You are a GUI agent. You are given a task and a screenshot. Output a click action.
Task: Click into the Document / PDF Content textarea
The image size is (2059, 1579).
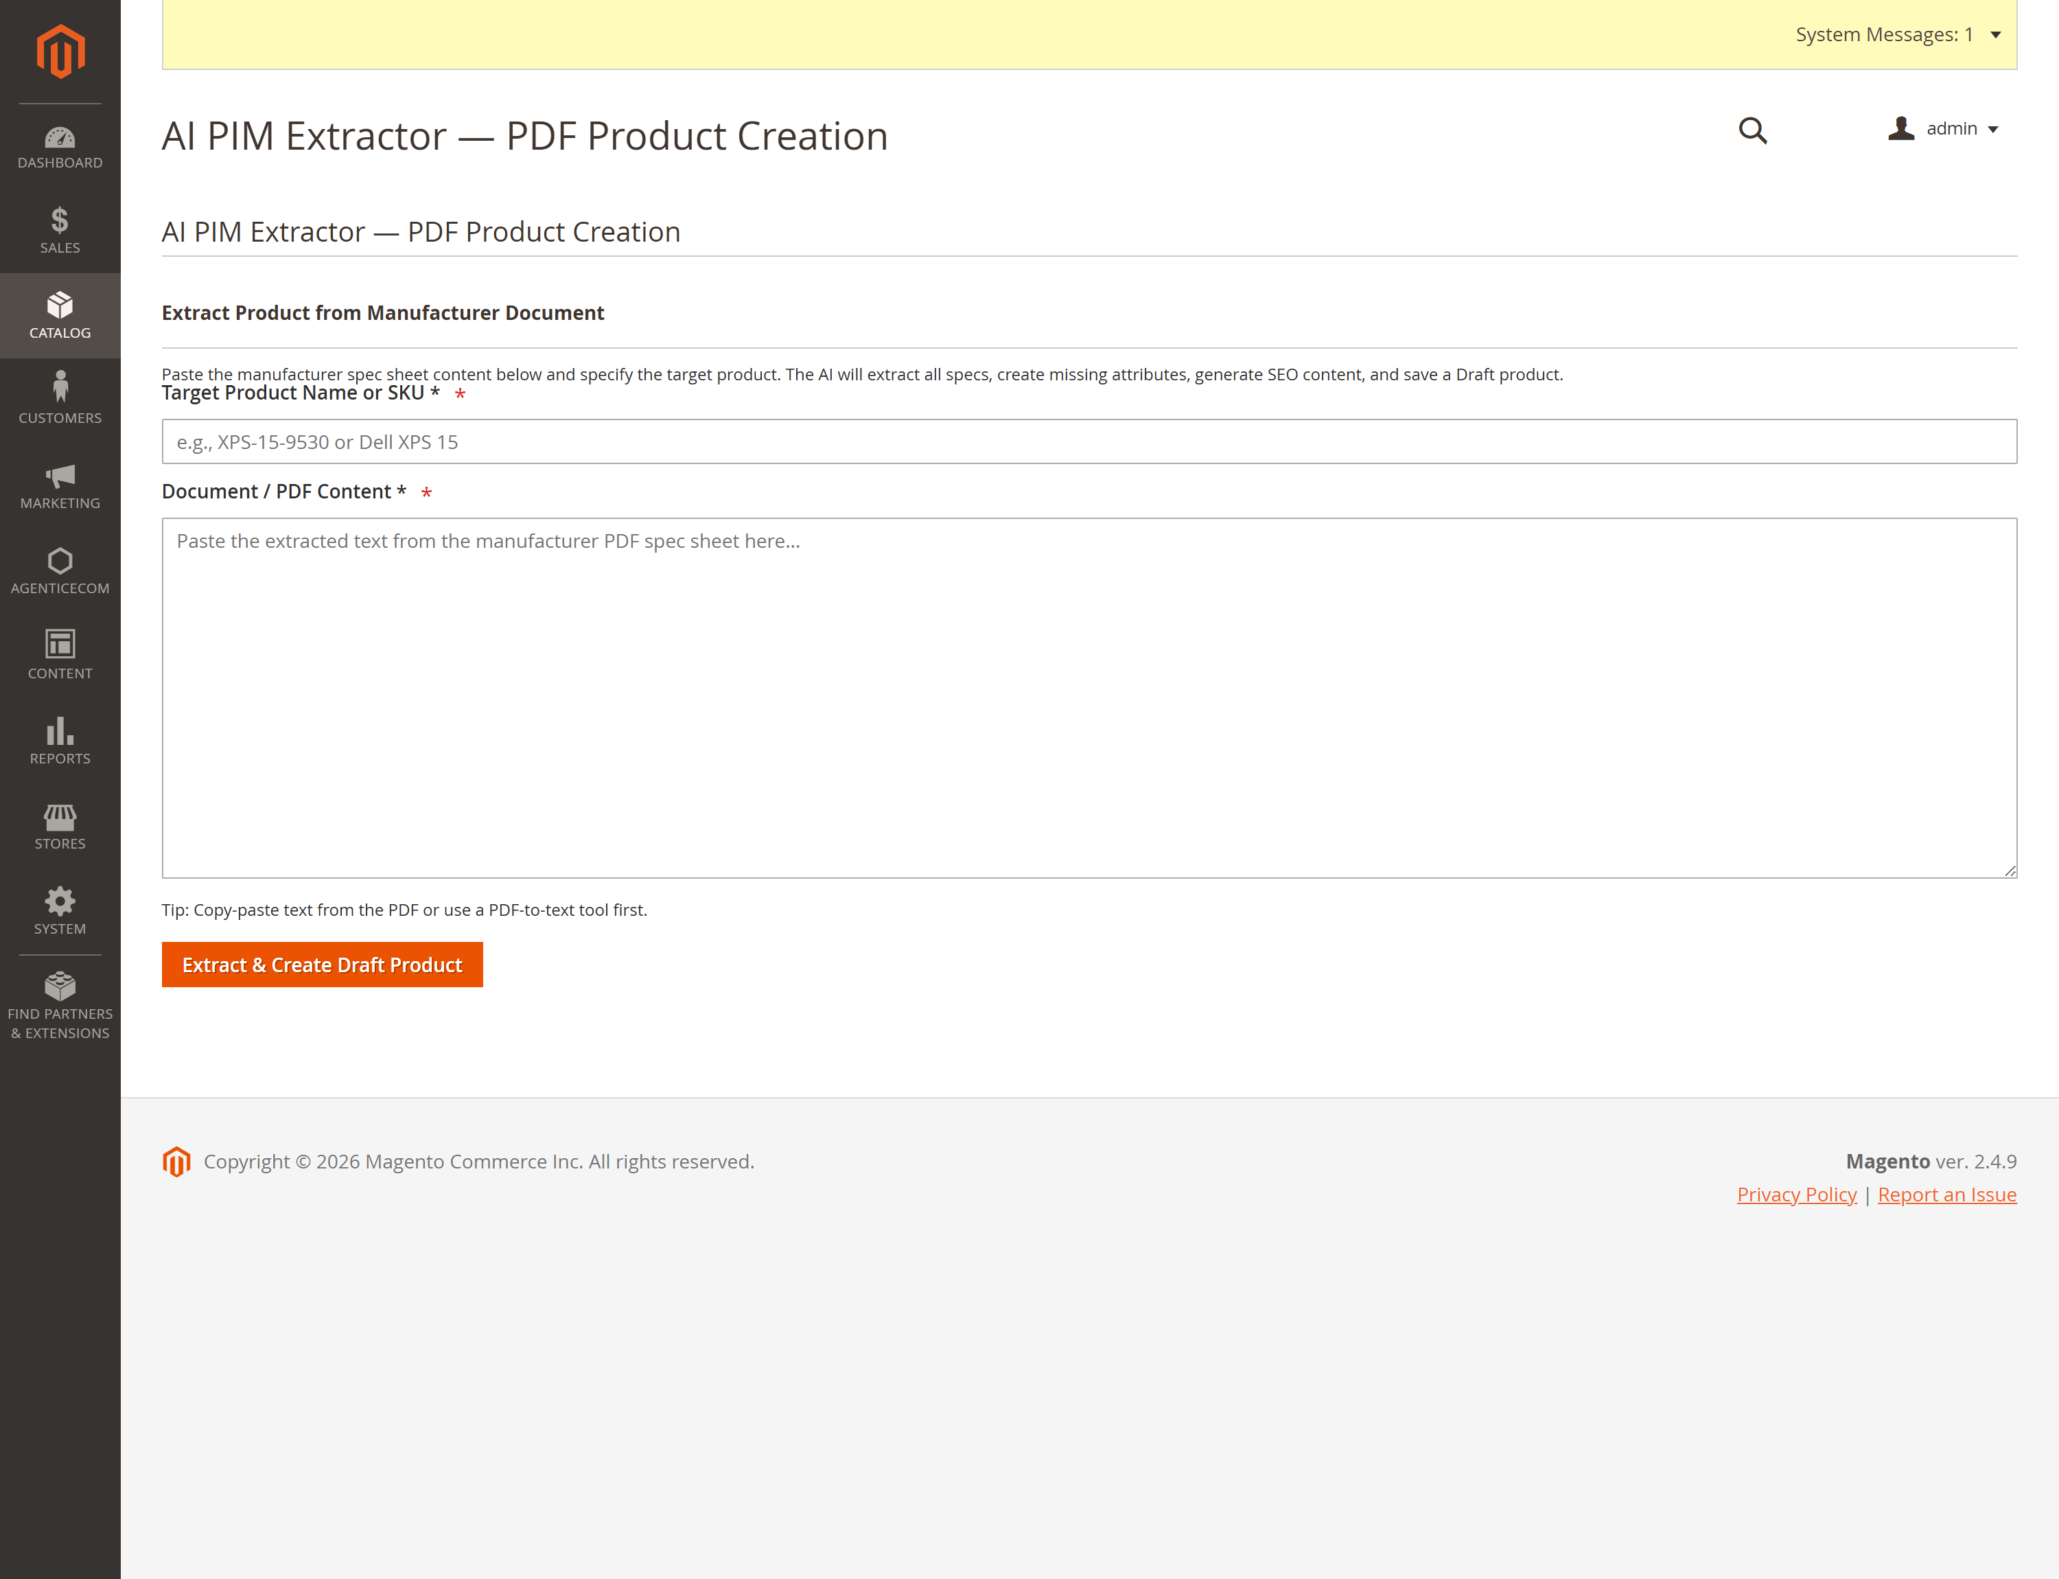click(x=1089, y=698)
